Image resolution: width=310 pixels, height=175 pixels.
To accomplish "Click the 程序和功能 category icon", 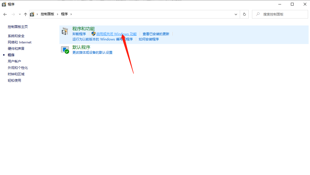I will click(65, 31).
